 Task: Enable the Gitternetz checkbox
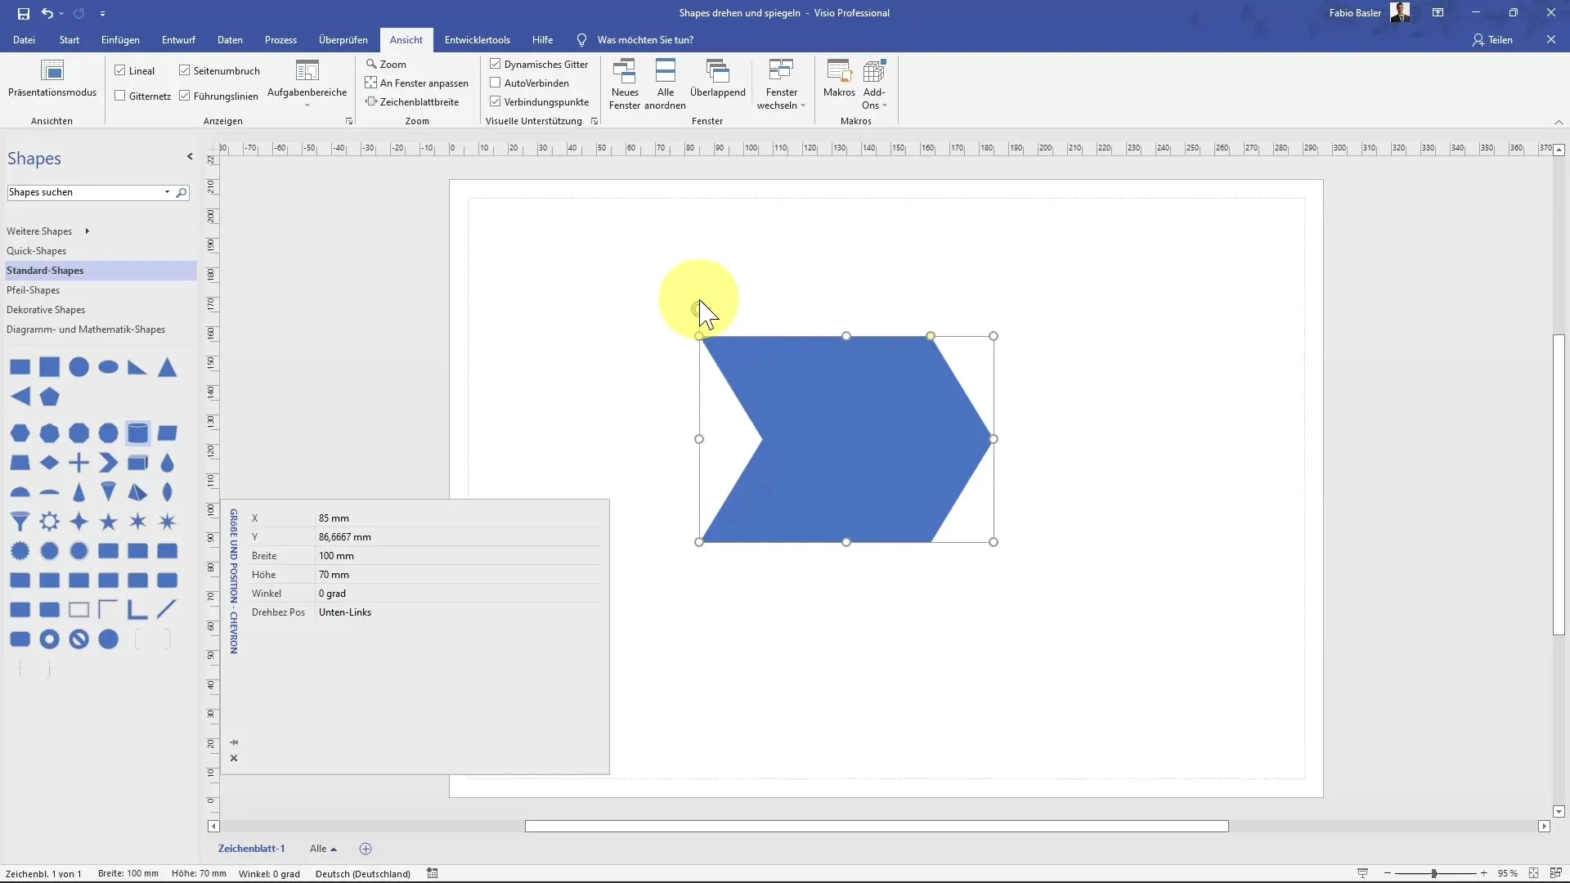(x=120, y=96)
